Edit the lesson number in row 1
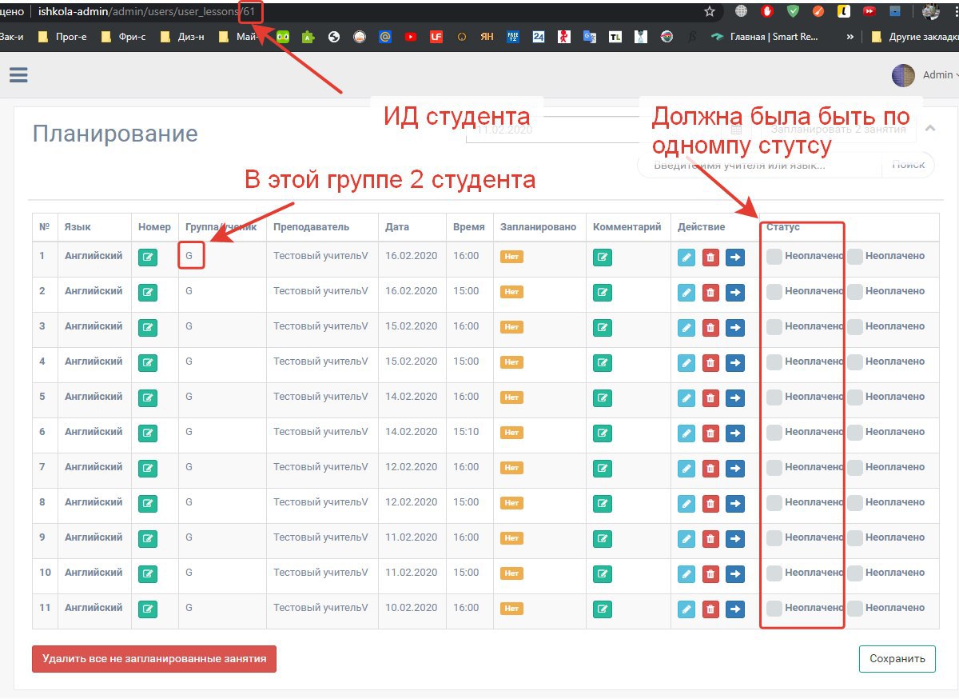This screenshot has width=959, height=699. 148,258
